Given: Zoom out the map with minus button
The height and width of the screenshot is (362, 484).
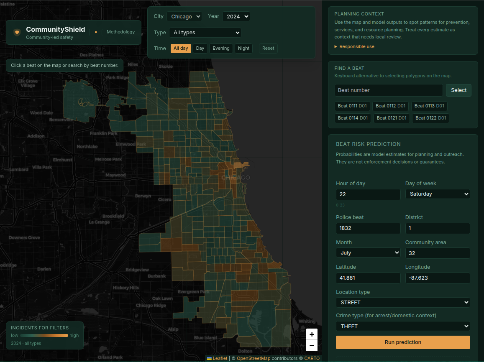Looking at the screenshot, I should tap(312, 346).
